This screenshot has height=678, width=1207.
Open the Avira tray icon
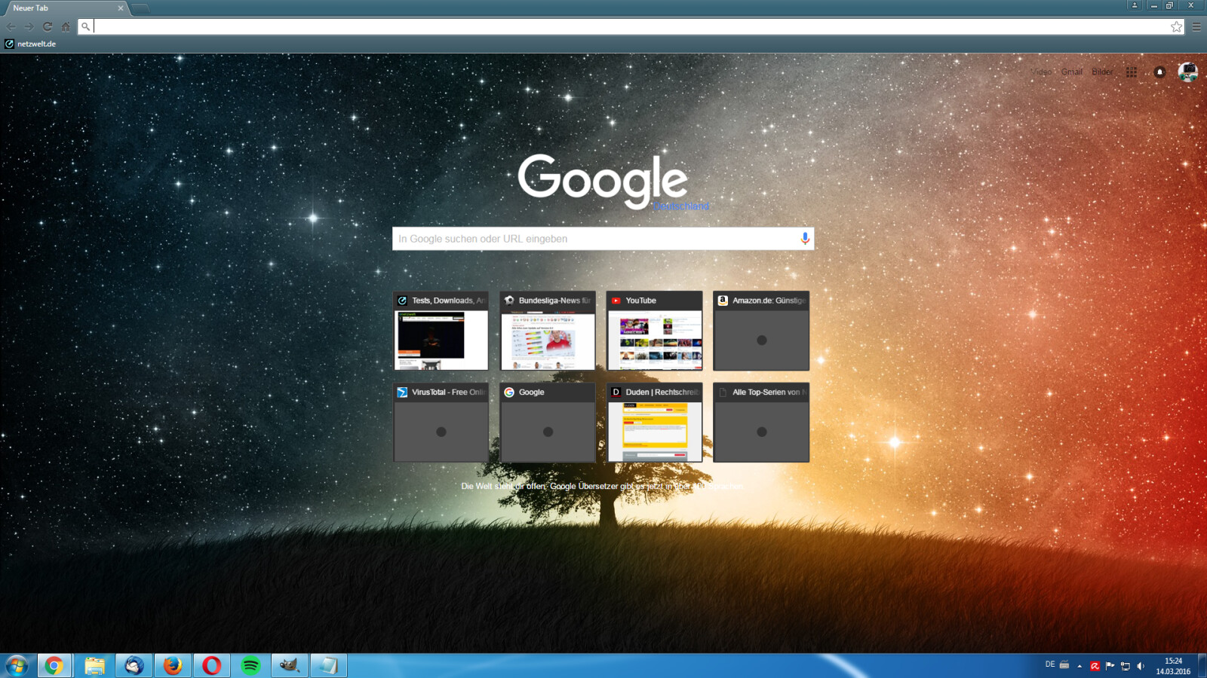point(1095,665)
